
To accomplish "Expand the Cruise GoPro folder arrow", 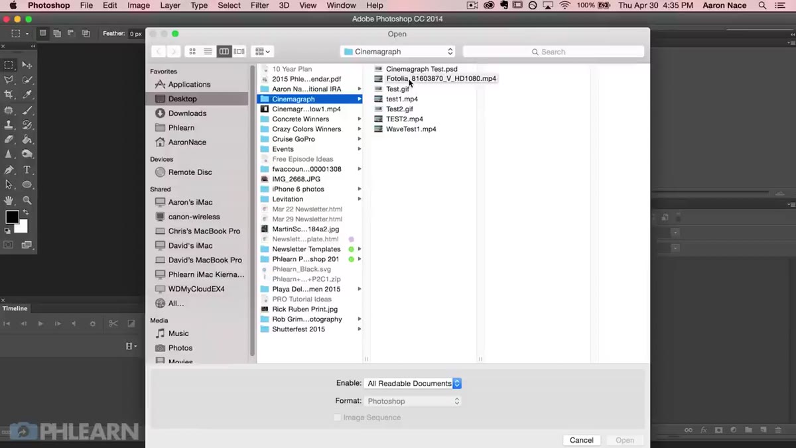I will (360, 139).
